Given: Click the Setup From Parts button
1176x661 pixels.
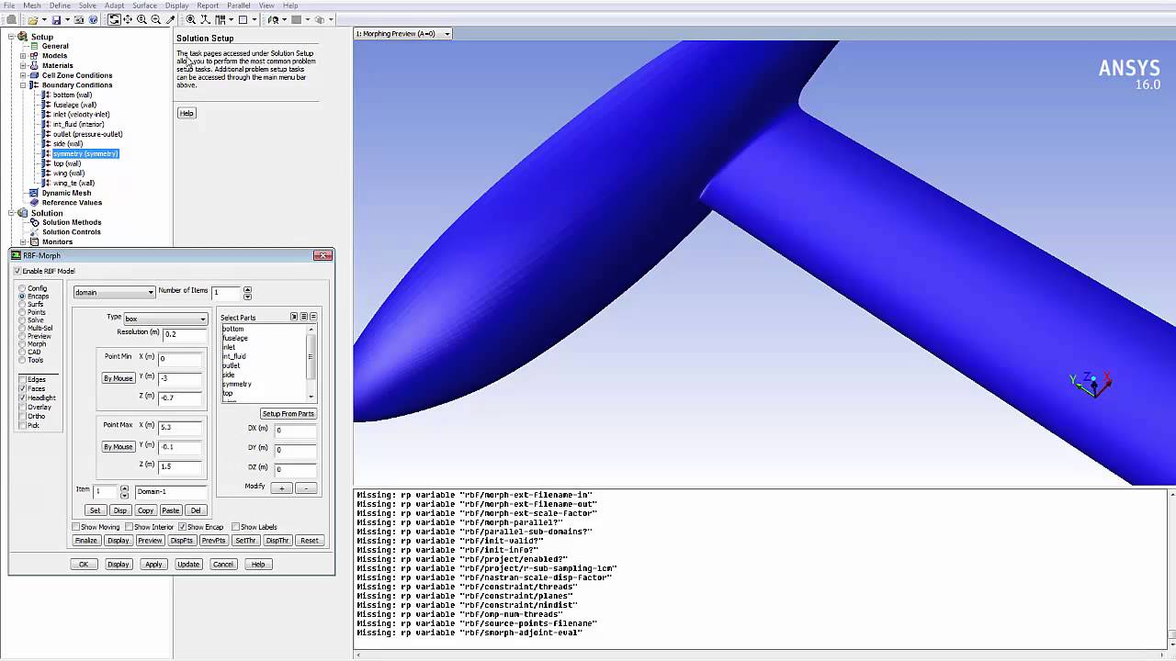Looking at the screenshot, I should pyautogui.click(x=288, y=414).
